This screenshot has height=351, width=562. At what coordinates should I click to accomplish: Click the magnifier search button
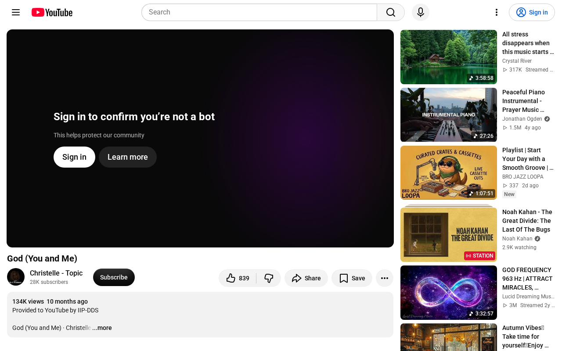coord(391,12)
